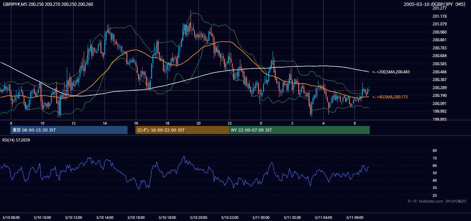Click hour tick 0 under price chart
Screen dimensions: 471x221
pyautogui.click(x=261, y=123)
